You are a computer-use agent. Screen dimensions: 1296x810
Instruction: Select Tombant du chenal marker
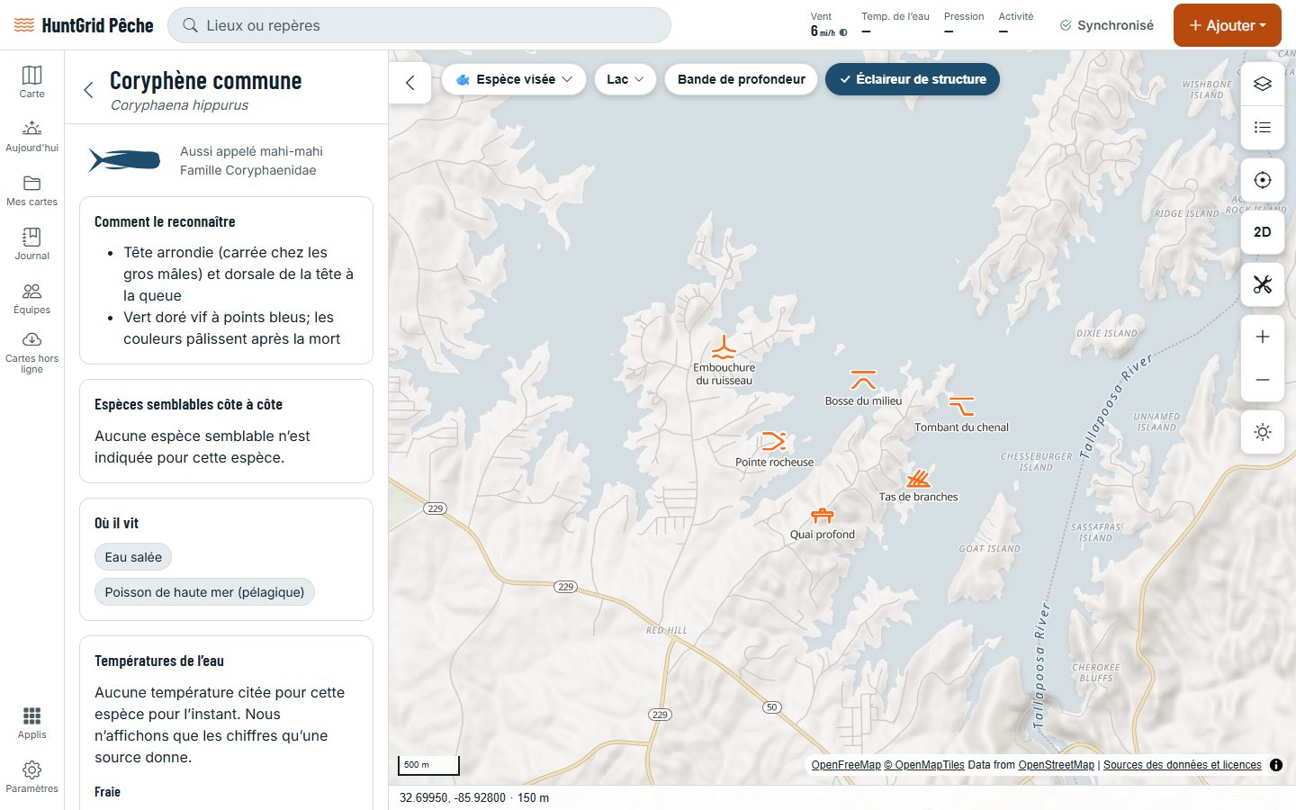pyautogui.click(x=961, y=406)
